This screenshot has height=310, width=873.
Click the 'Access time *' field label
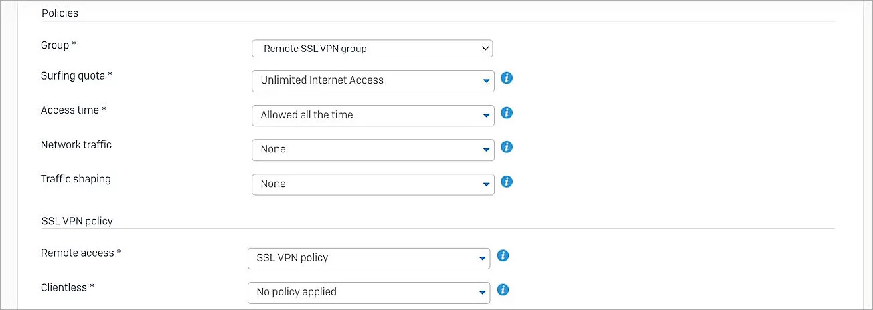[x=74, y=110]
